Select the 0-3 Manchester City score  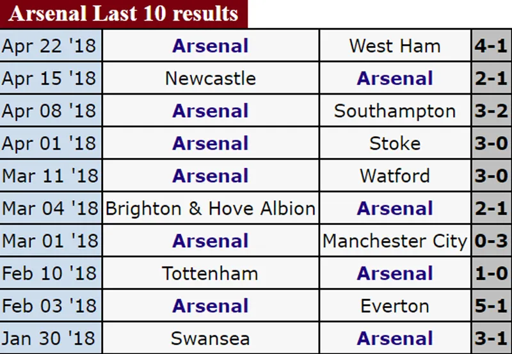pos(492,241)
